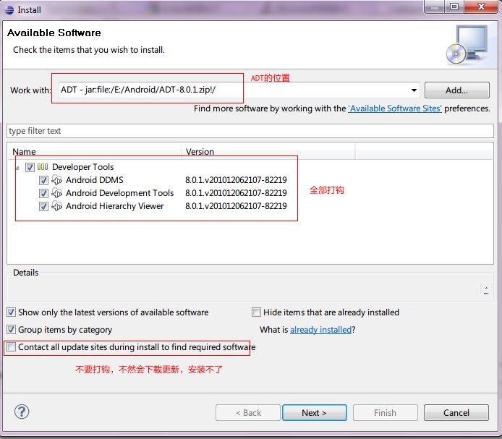Click the Android Hierarchy Viewer plugin icon
The height and width of the screenshot is (439, 502).
[56, 206]
